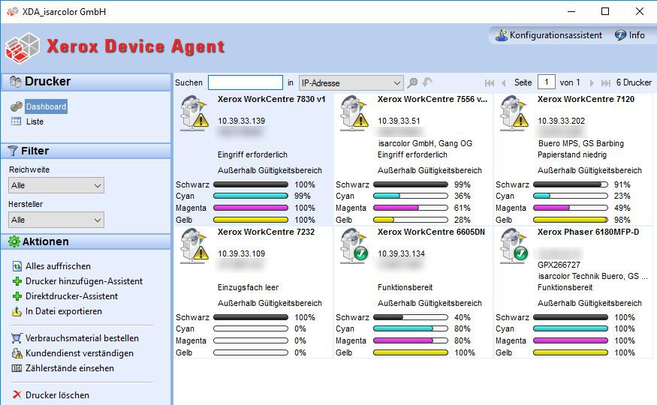Click serial number GPX266727
657x405 pixels.
point(559,265)
